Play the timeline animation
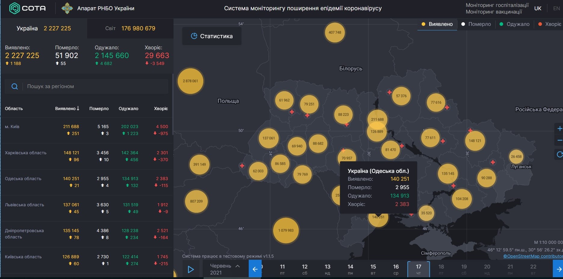The image size is (563, 279). coord(191,269)
